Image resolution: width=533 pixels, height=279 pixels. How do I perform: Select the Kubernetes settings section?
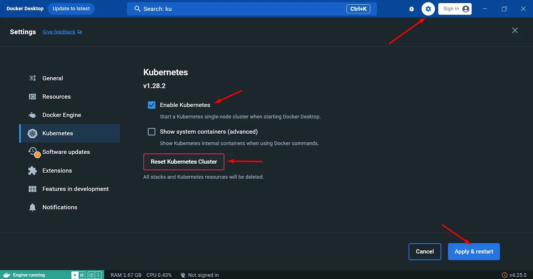(x=70, y=133)
